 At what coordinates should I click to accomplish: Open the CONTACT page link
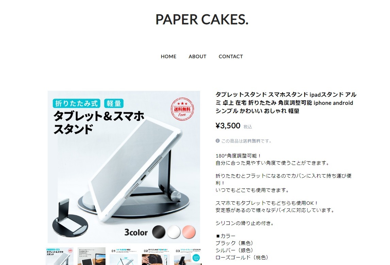tap(231, 56)
